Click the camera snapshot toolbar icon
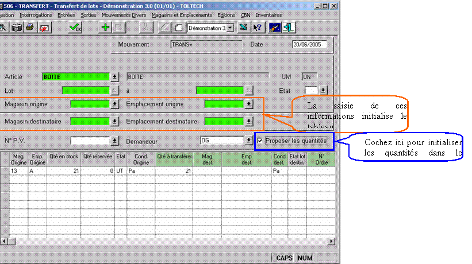472x264 pixels. tap(17, 28)
